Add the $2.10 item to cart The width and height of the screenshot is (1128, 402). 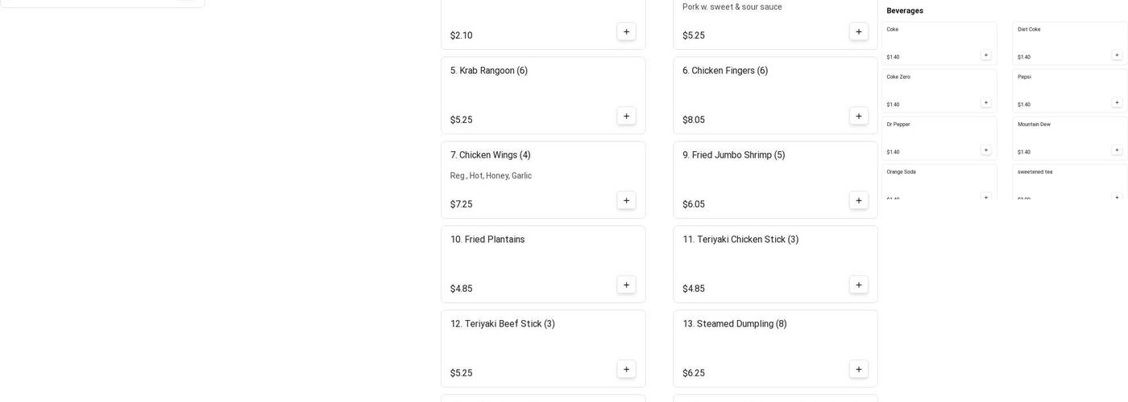point(626,31)
